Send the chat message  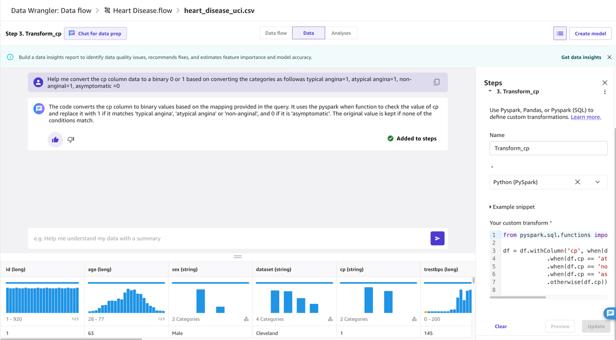coord(437,239)
